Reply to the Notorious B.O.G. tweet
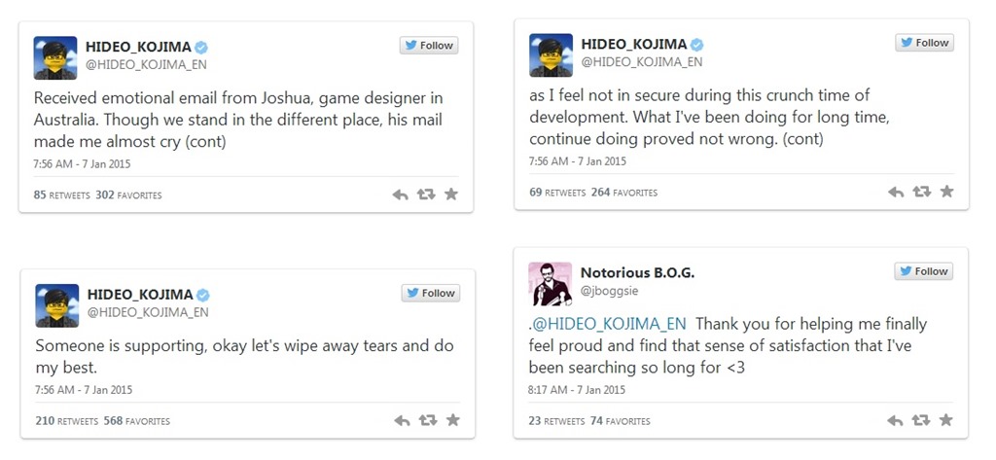This screenshot has height=460, width=996. (x=896, y=420)
